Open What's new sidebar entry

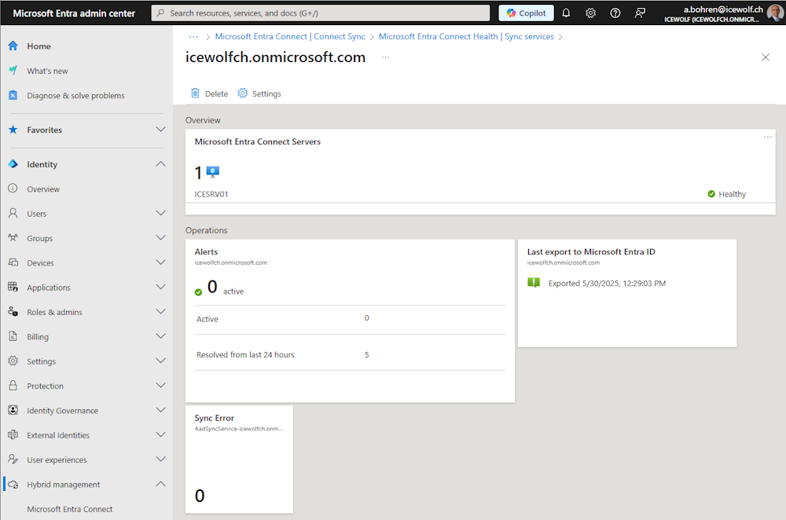(x=48, y=71)
